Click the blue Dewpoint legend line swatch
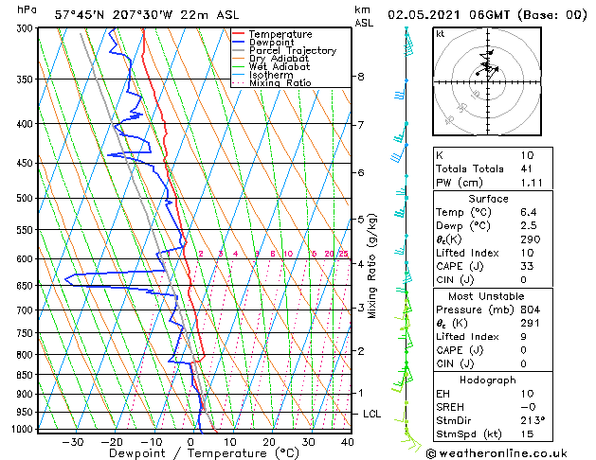 239,42
